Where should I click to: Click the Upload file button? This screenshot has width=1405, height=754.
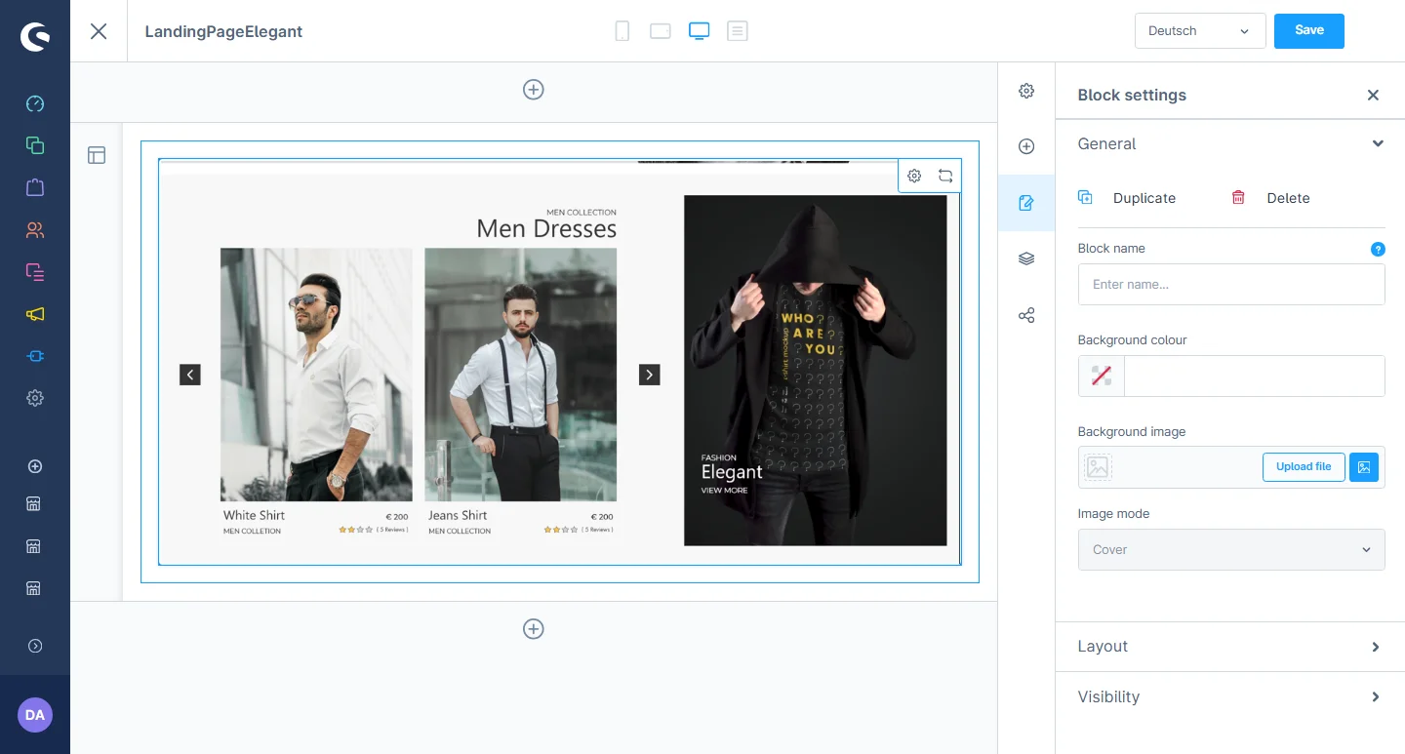pos(1303,467)
